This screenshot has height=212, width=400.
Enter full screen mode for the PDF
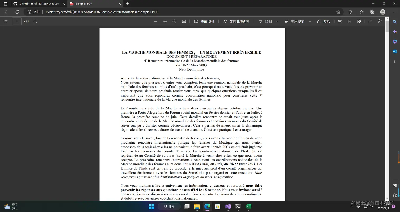(370, 21)
